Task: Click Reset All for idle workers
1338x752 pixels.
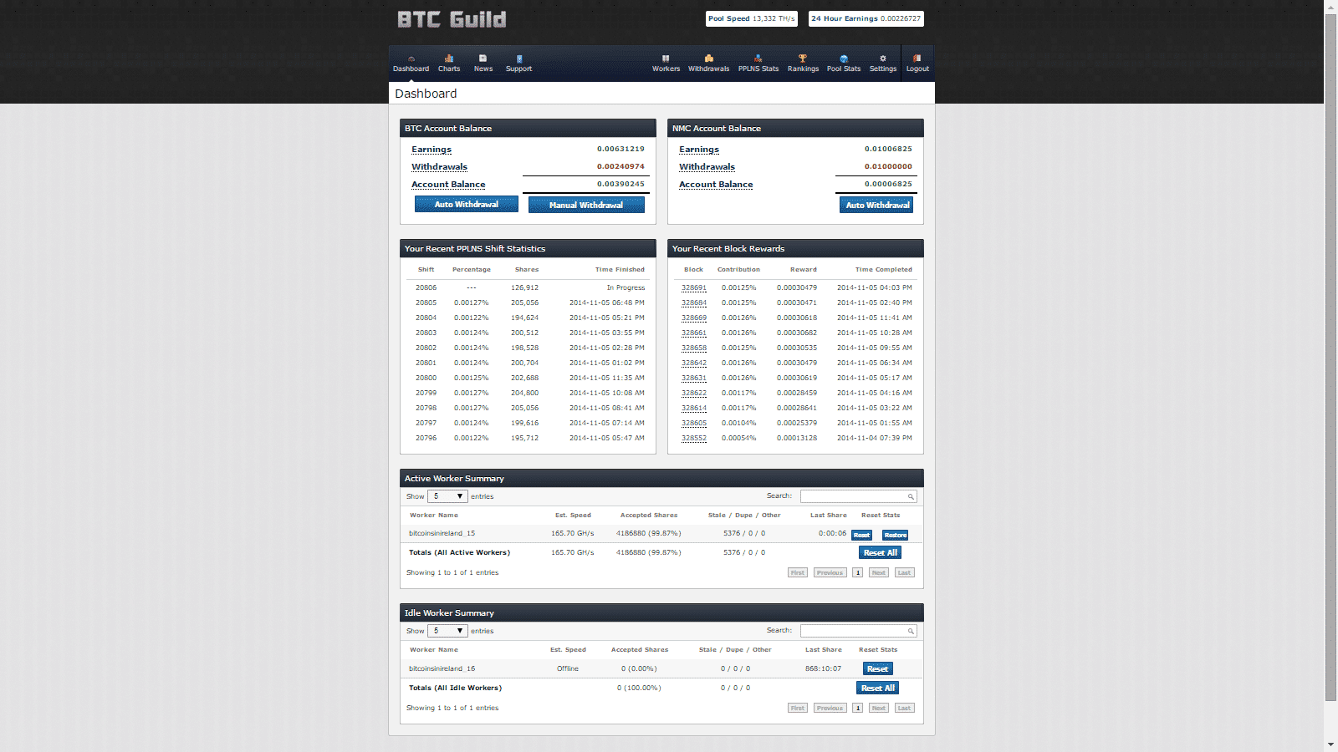Action: (878, 688)
